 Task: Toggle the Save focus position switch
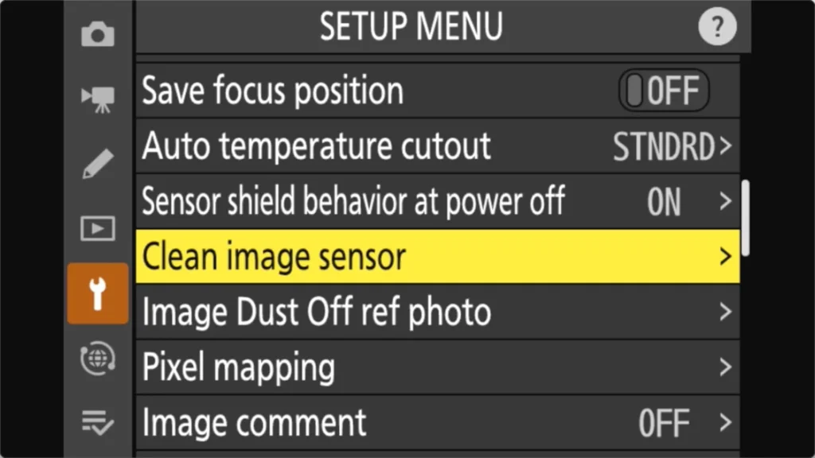tap(663, 91)
